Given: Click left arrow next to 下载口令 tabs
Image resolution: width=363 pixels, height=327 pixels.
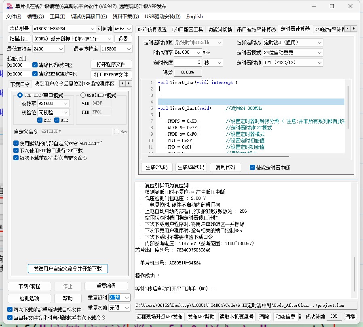Looking at the screenshot, I should pos(122,84).
